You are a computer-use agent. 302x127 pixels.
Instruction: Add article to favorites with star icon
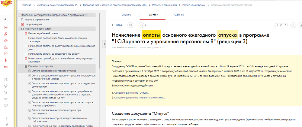coord(293,25)
